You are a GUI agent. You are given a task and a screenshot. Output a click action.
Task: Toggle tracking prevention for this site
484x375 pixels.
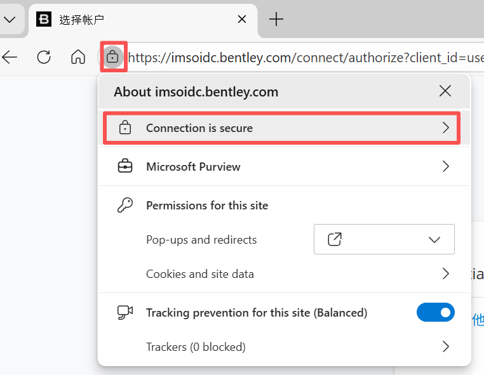(436, 312)
